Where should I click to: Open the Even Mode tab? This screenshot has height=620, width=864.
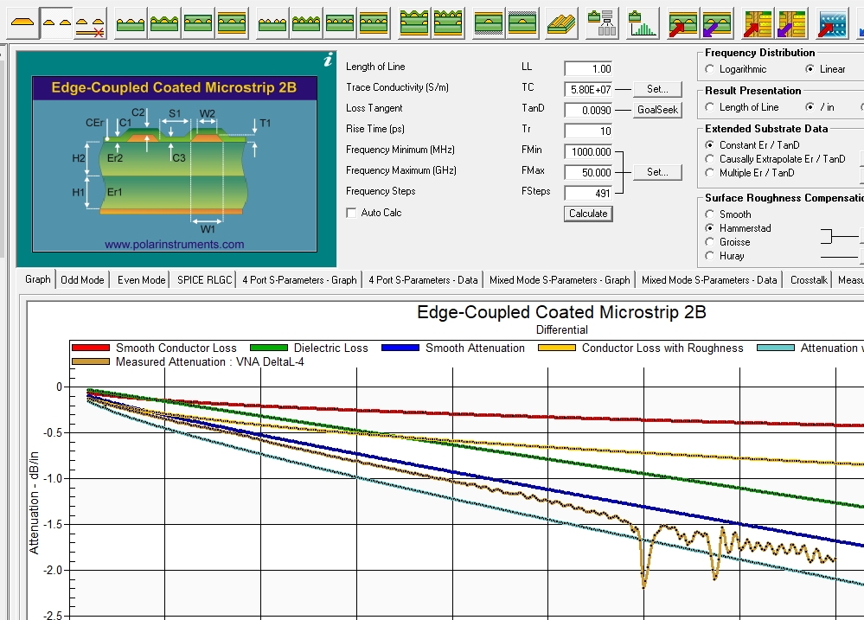(141, 280)
